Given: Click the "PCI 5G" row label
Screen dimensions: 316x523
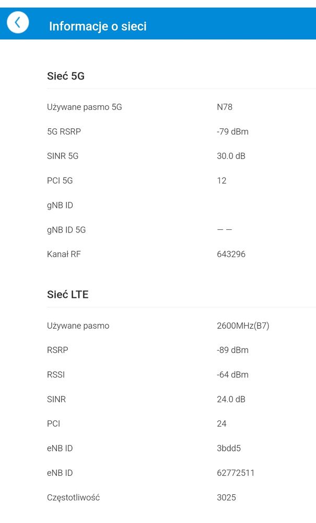Looking at the screenshot, I should (x=60, y=181).
